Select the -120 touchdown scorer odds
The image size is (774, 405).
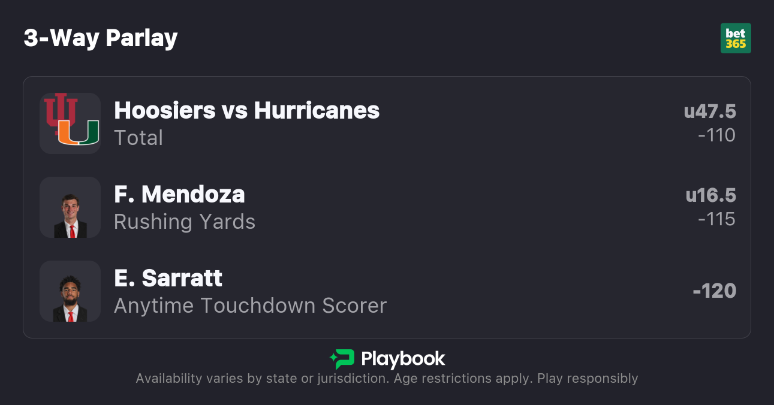click(x=714, y=291)
